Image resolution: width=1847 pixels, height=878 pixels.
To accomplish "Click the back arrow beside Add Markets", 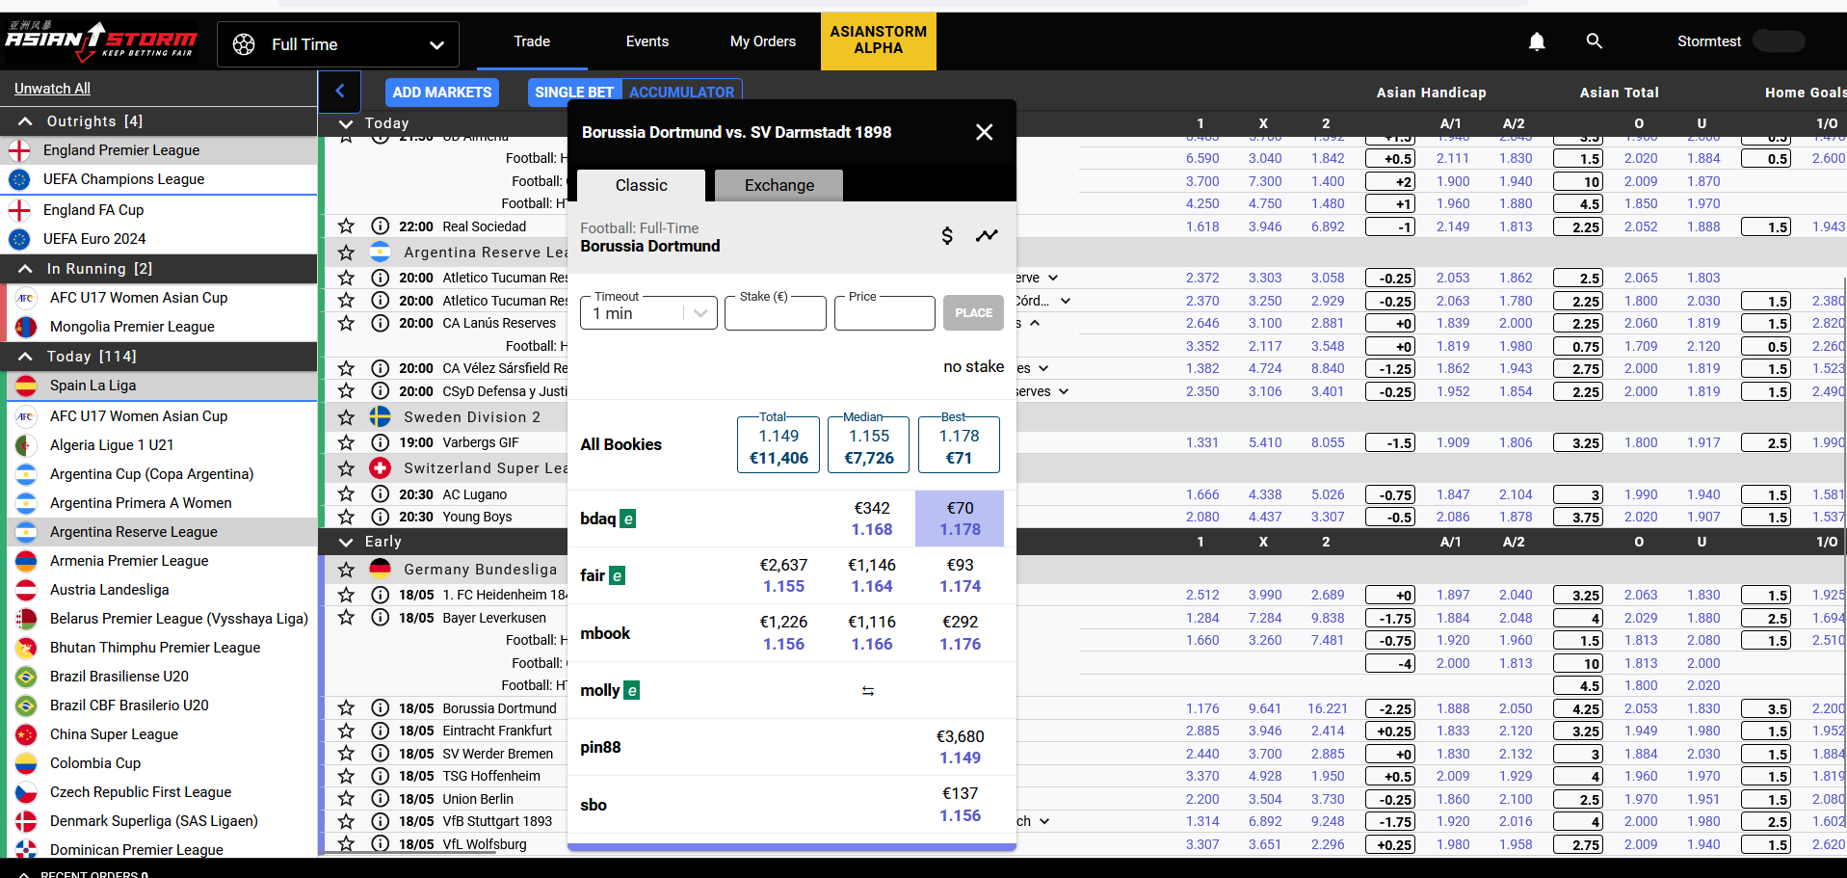I will click(x=340, y=92).
